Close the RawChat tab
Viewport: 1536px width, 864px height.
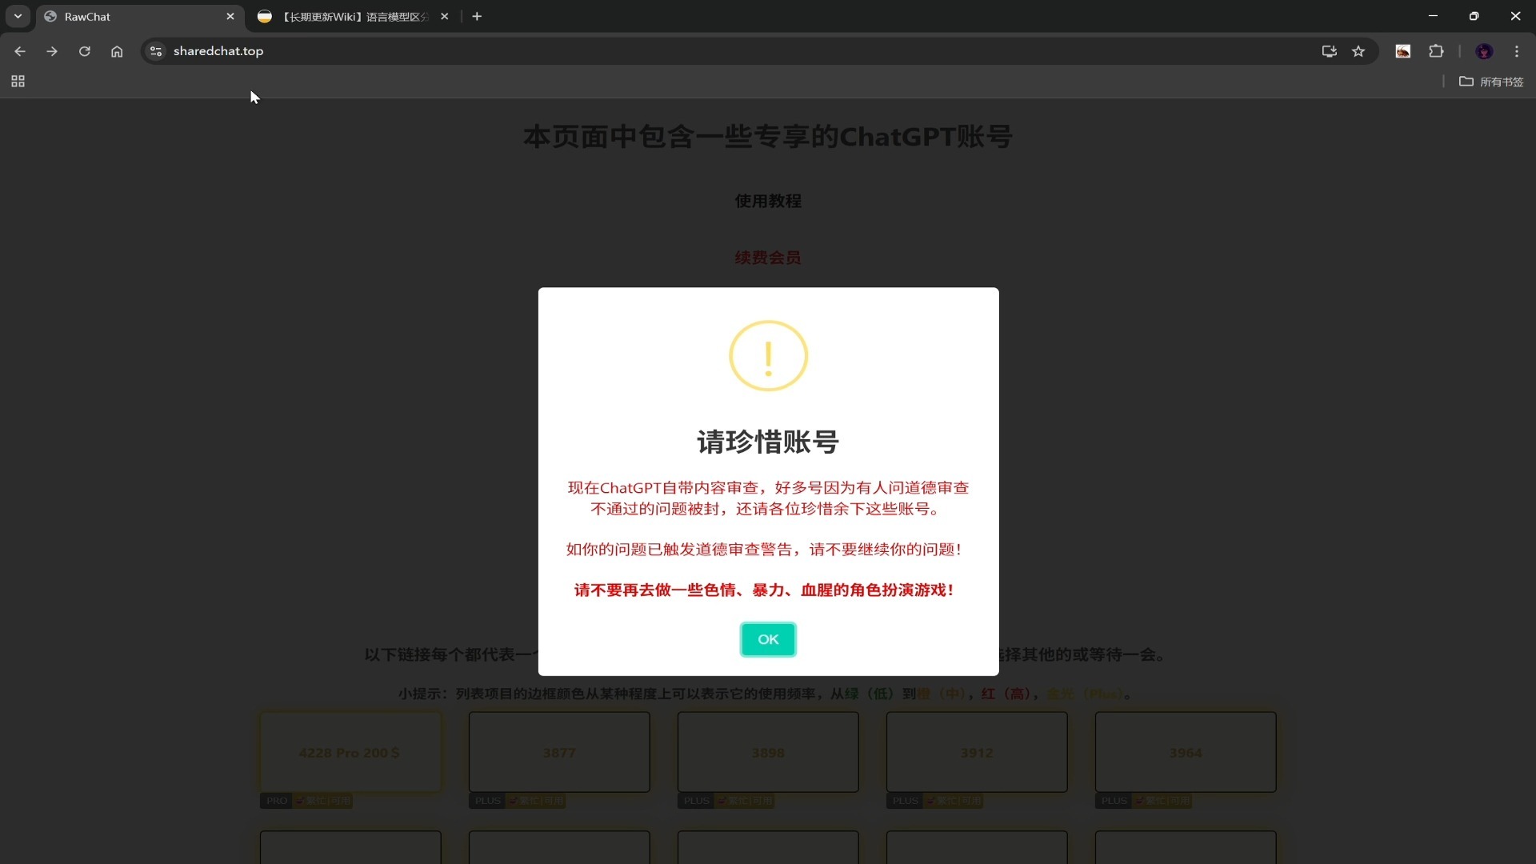coord(230,16)
